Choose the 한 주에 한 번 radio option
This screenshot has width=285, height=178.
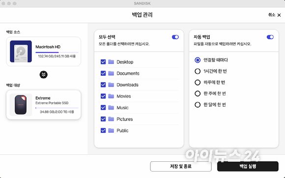tap(198, 93)
